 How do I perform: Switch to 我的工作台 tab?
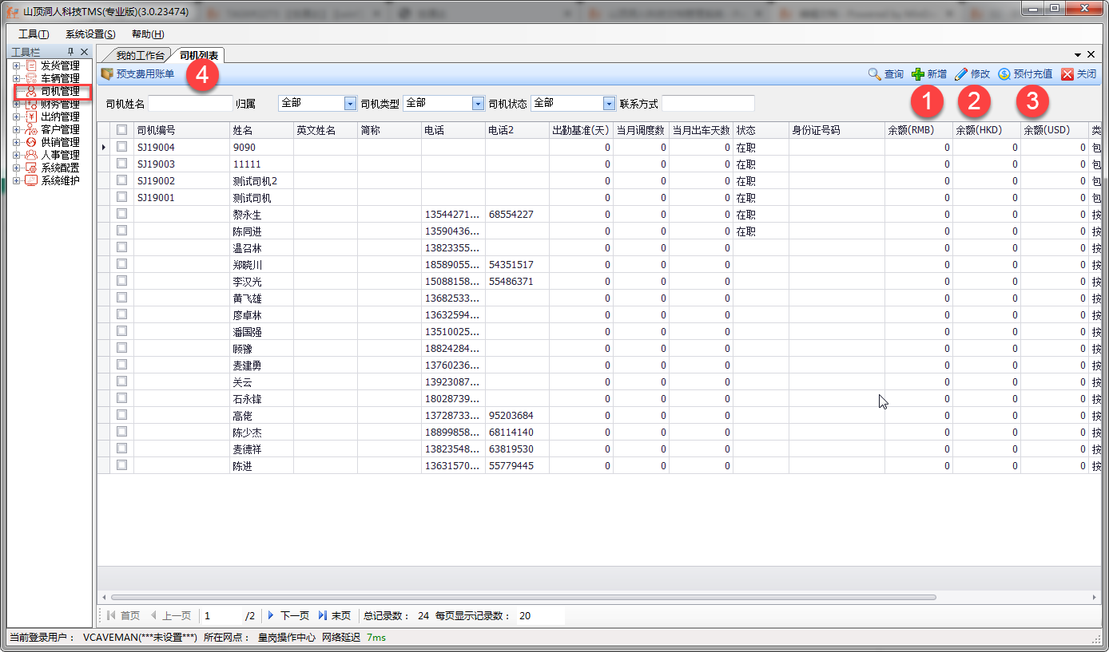[140, 56]
